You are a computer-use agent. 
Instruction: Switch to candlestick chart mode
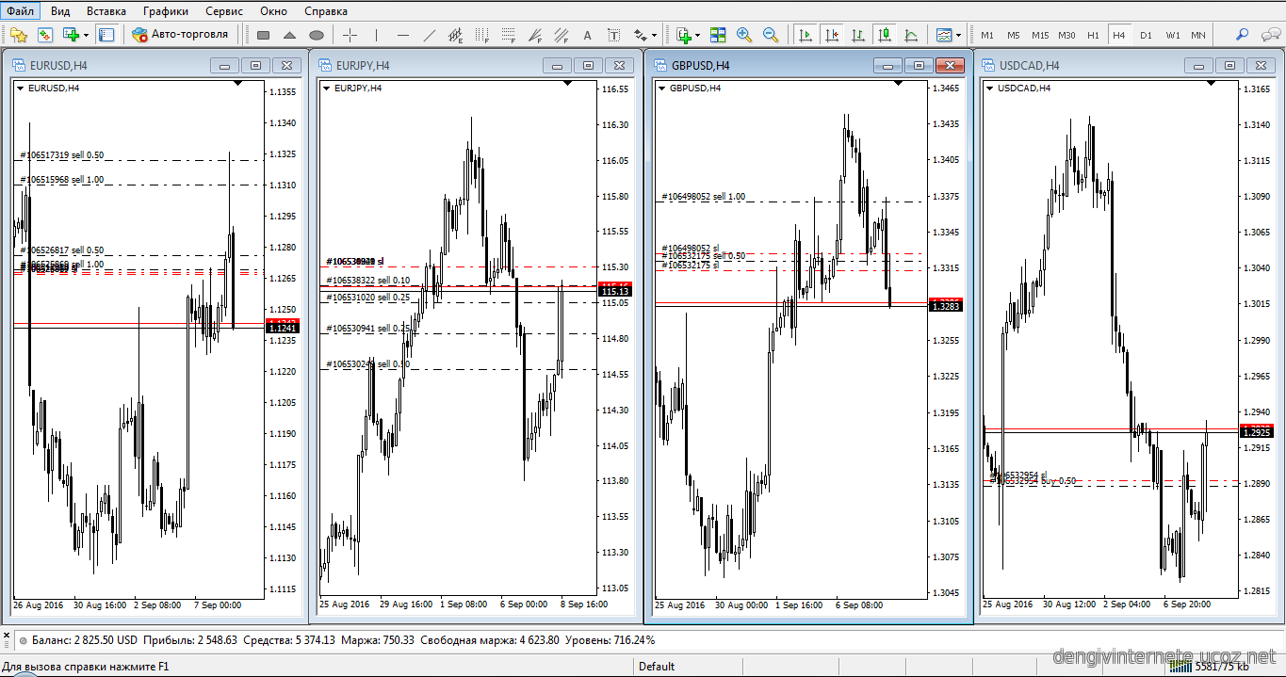click(x=885, y=35)
